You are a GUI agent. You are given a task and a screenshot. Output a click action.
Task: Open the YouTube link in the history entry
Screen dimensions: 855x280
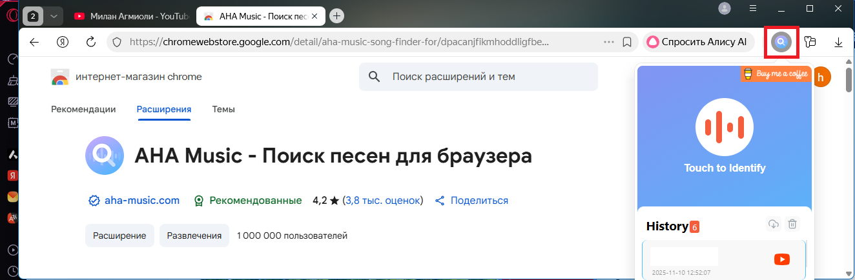coord(781,259)
